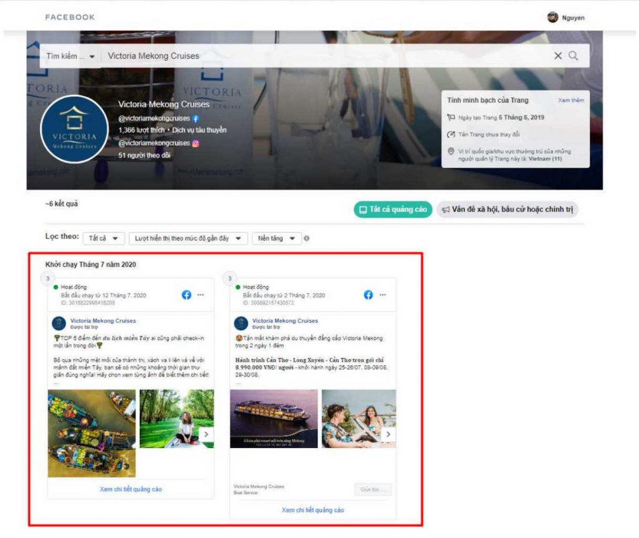The width and height of the screenshot is (639, 538).
Task: Click the Facebook badge next to @victoriamekongcruises
Action: point(195,119)
